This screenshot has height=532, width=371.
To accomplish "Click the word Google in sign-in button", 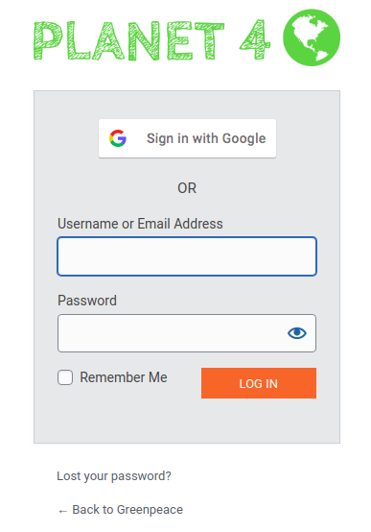I will click(243, 139).
